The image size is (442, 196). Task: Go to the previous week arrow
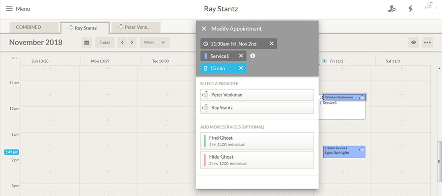coord(122,43)
